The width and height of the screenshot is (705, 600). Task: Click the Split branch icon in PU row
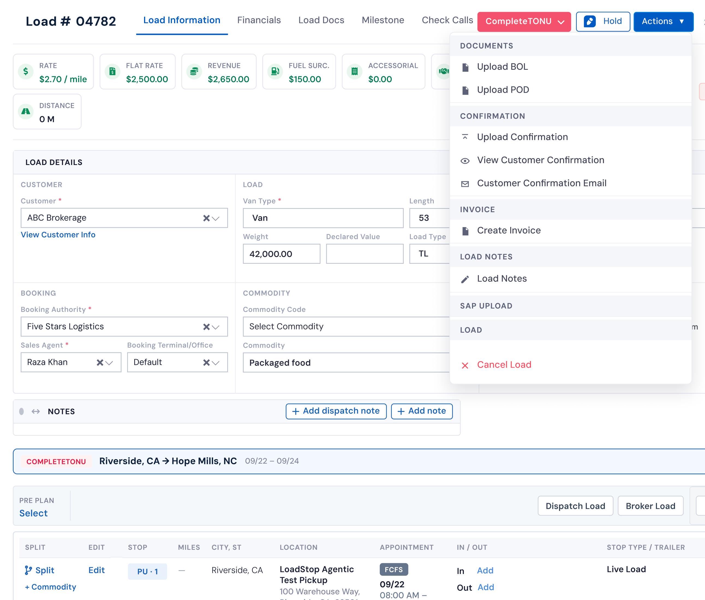[29, 570]
